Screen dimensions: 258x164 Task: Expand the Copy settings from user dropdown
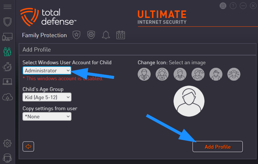click(x=47, y=116)
